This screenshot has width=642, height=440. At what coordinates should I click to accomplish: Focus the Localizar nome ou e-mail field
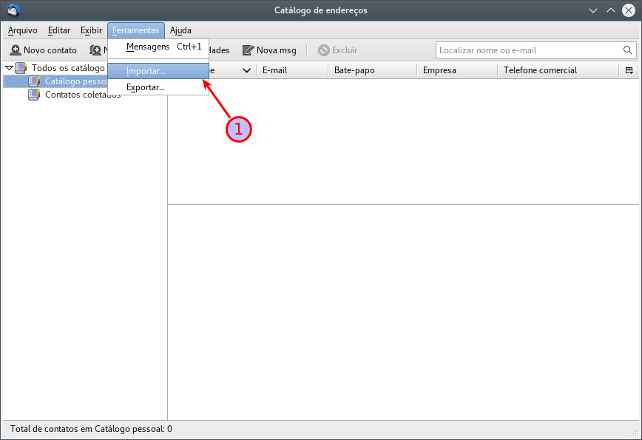click(x=528, y=50)
